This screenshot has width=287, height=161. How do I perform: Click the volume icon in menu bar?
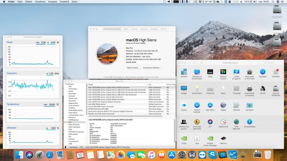(x=255, y=2)
